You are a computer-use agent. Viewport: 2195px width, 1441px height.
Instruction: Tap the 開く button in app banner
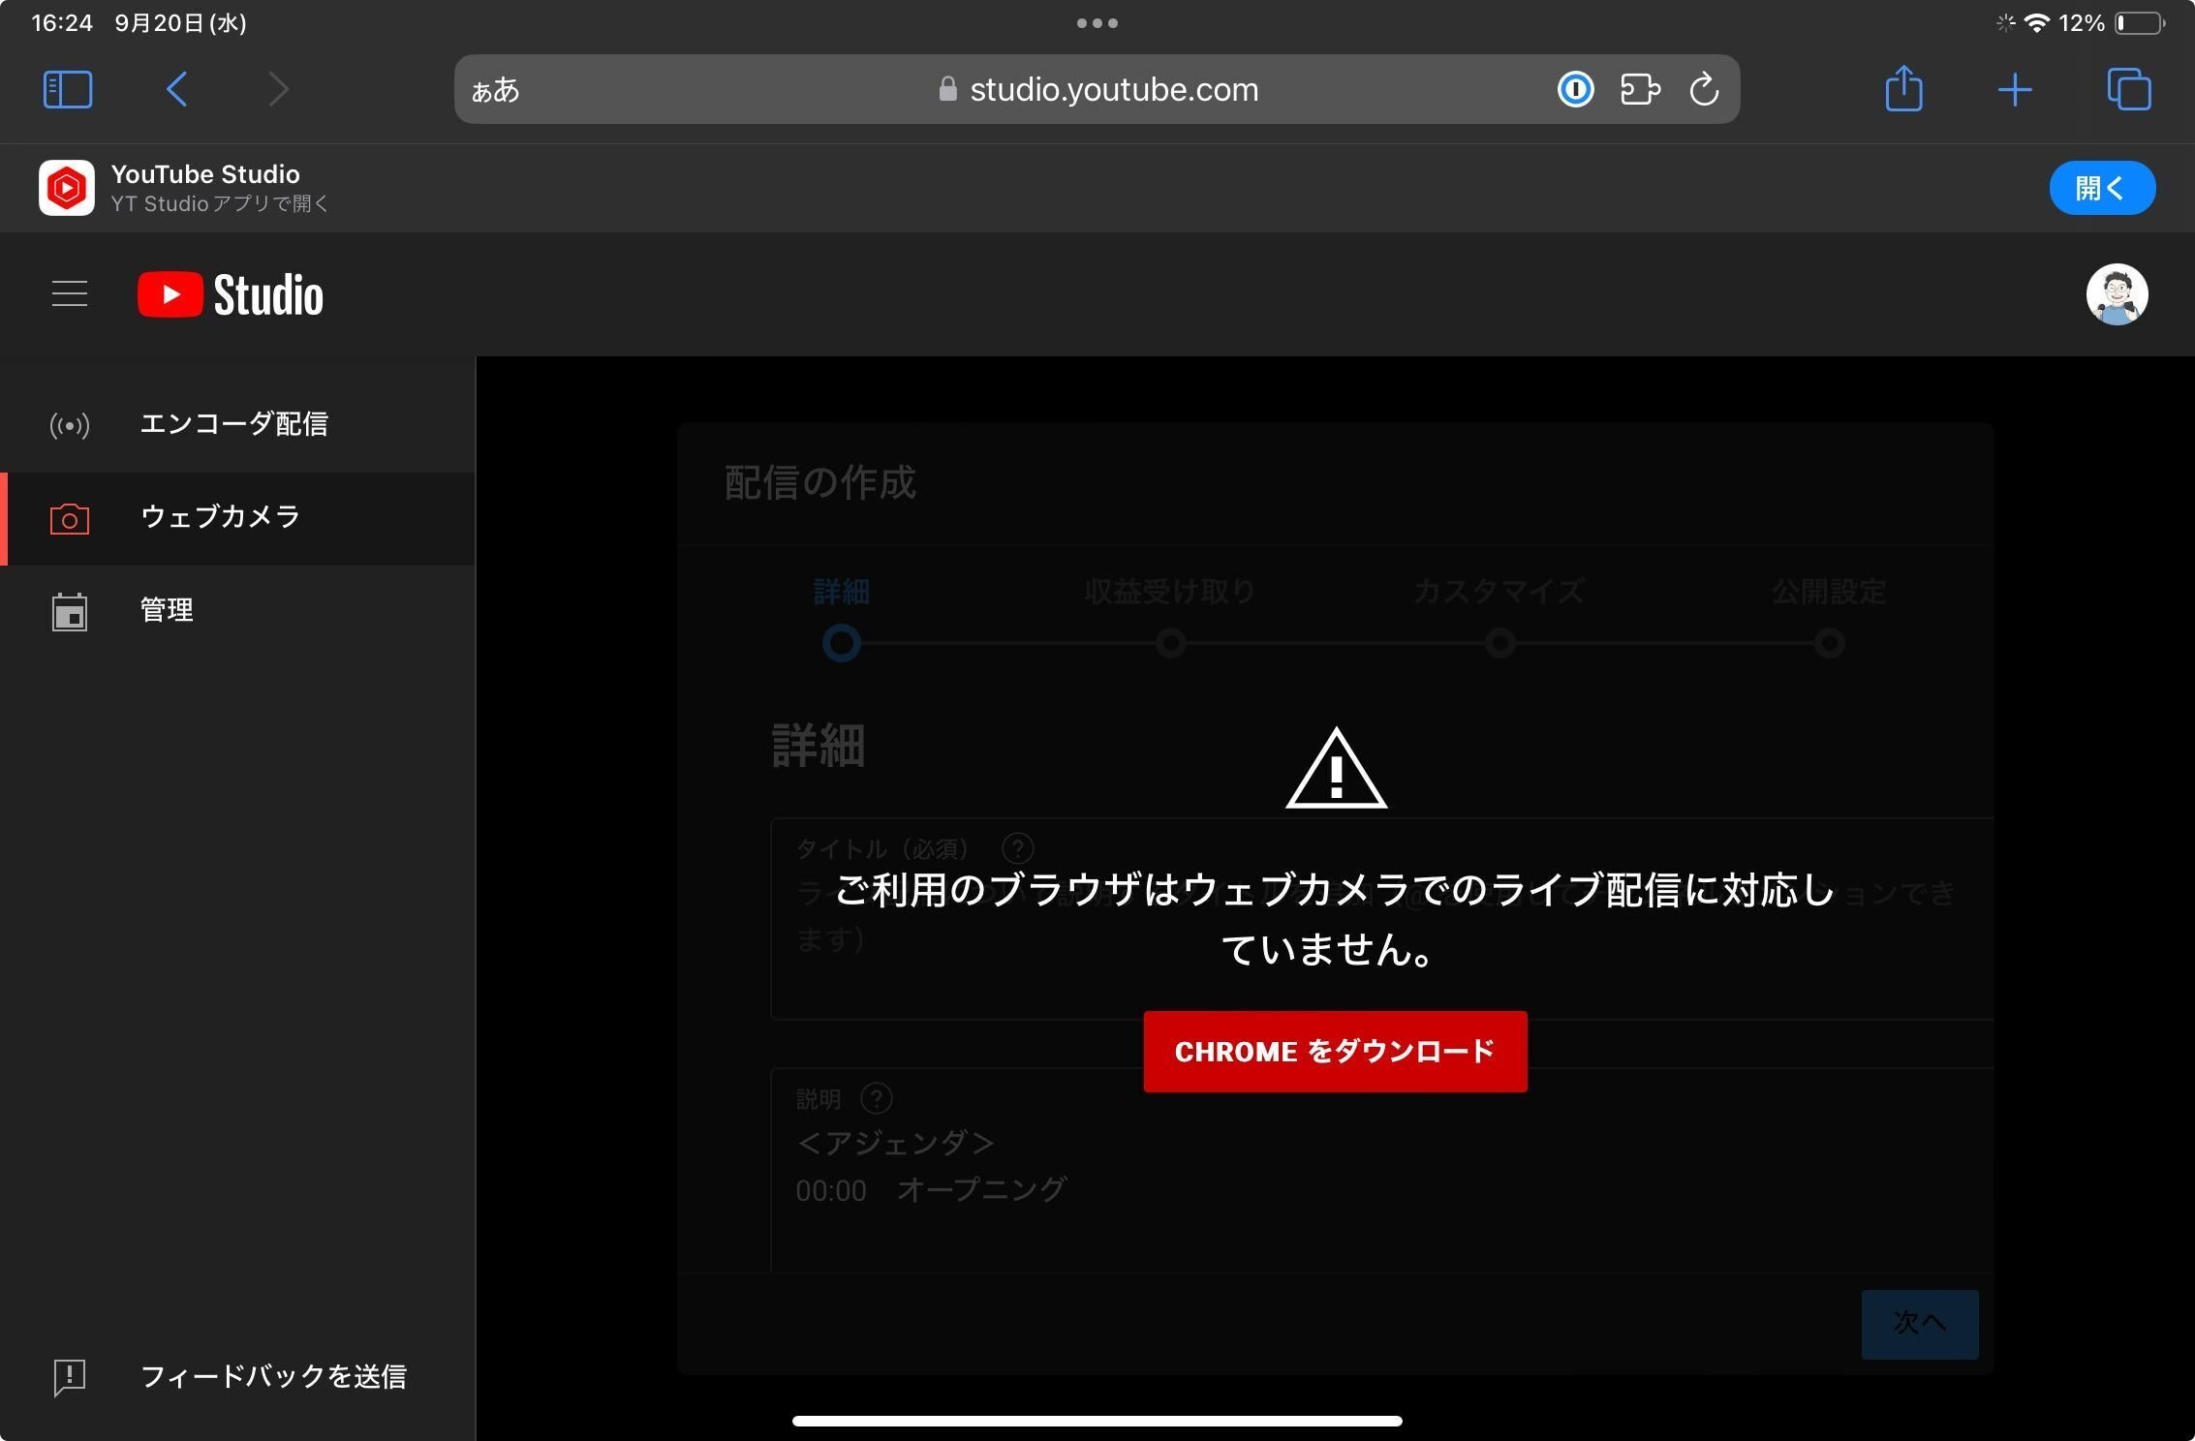tap(2102, 188)
